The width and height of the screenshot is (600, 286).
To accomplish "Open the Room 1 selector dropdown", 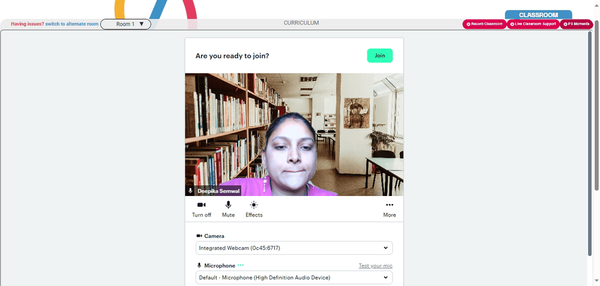I will tap(125, 24).
